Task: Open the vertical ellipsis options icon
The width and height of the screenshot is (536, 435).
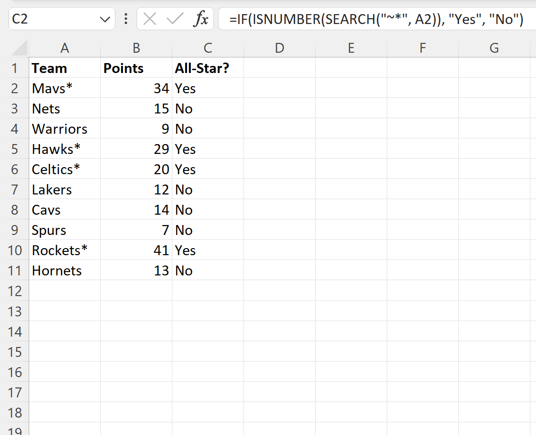Action: (126, 19)
